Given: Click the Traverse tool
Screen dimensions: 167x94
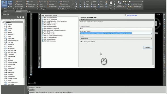Looking at the screenshot, I should [x=19, y=7].
